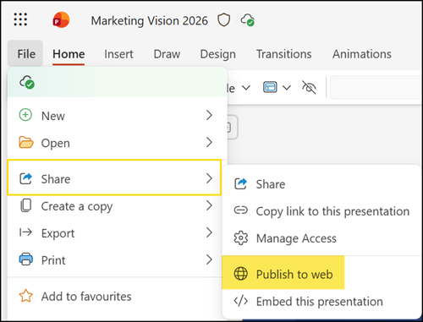Choose Manage Access in submenu
The width and height of the screenshot is (423, 322).
[x=321, y=238]
